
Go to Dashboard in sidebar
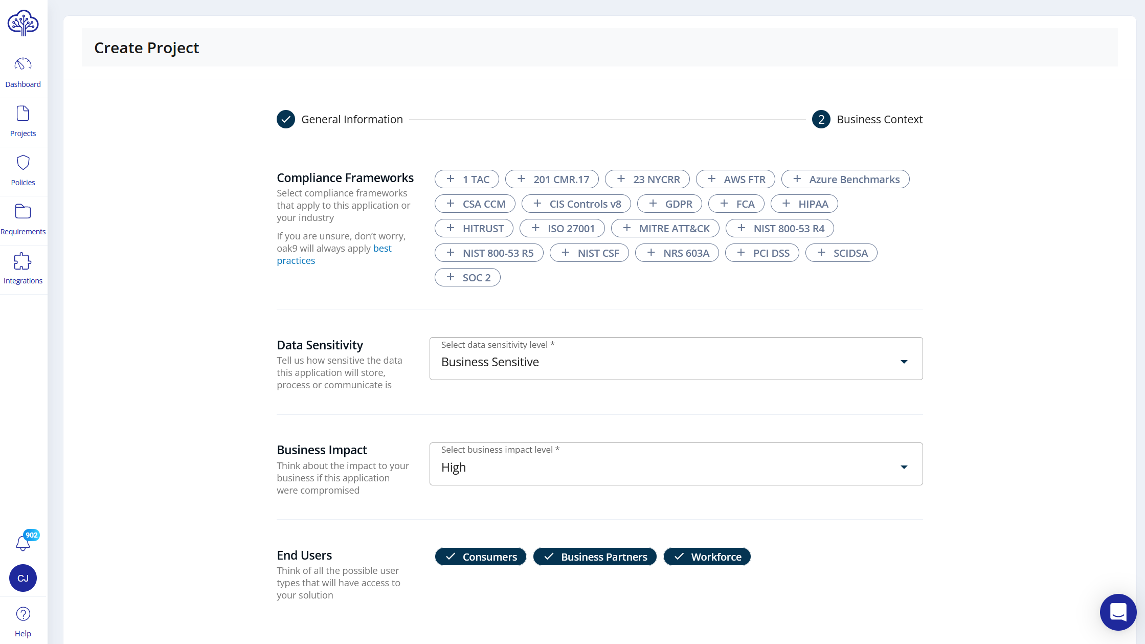point(23,84)
